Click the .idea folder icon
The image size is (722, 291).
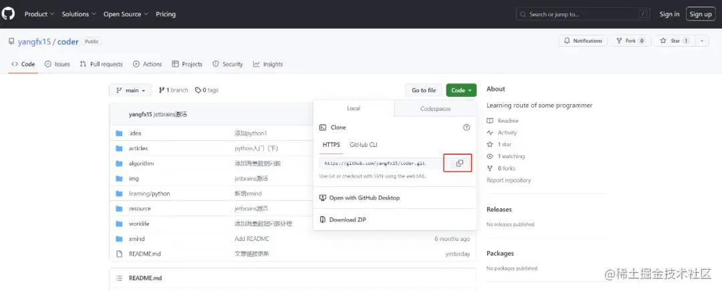point(119,133)
